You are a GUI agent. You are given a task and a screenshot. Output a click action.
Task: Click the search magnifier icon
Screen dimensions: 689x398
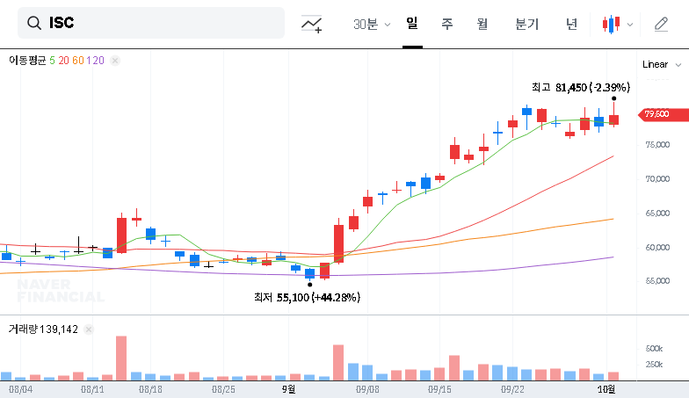pyautogui.click(x=34, y=23)
